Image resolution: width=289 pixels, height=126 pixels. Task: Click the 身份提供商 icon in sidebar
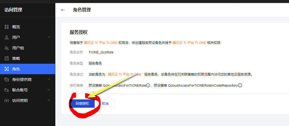tap(7, 80)
